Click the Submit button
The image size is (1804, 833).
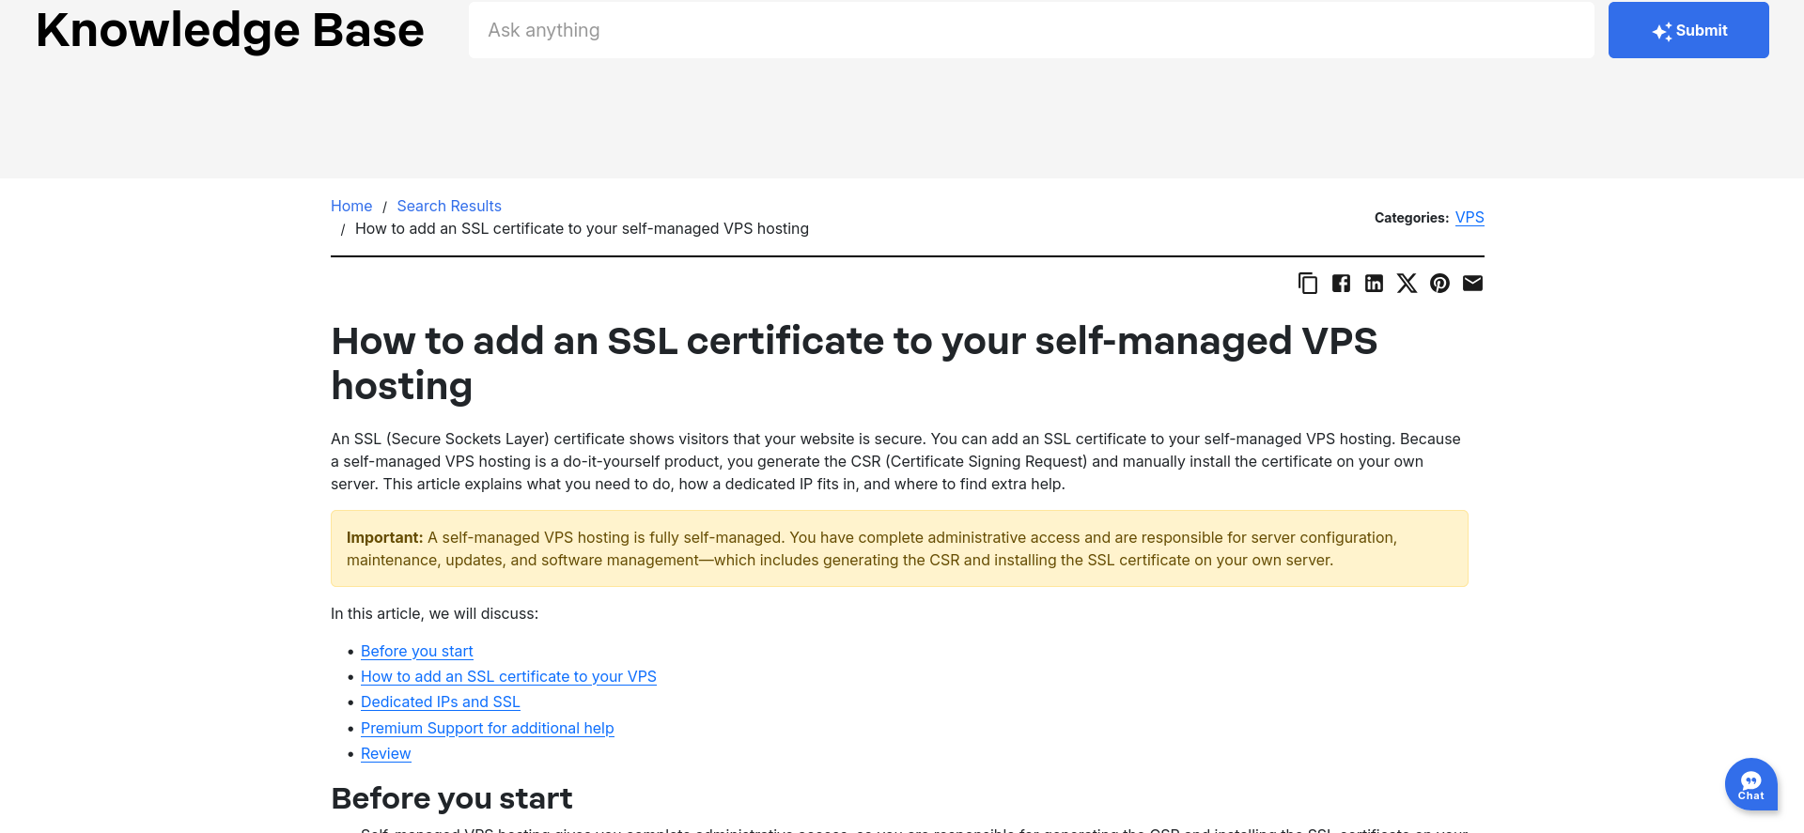tap(1688, 30)
